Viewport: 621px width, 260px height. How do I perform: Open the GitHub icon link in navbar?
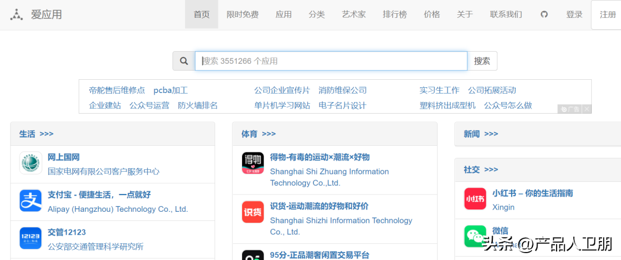coord(544,14)
